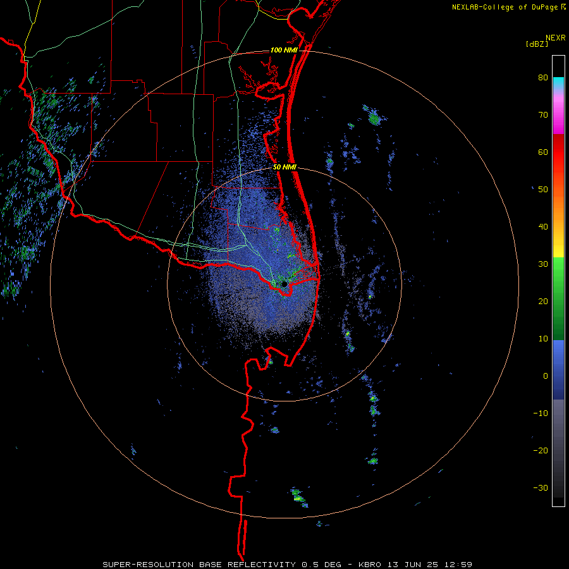Viewport: 569px width, 569px height.
Task: Click the 0 dBZ legend value
Action: coord(546,376)
